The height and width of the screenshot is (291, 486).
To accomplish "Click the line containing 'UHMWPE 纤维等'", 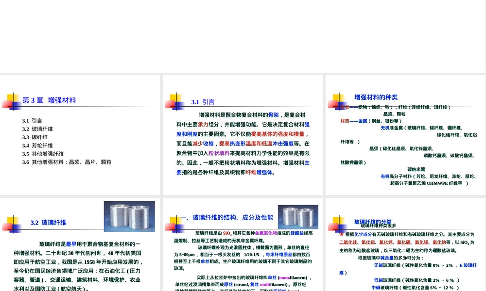I will coord(429,183).
